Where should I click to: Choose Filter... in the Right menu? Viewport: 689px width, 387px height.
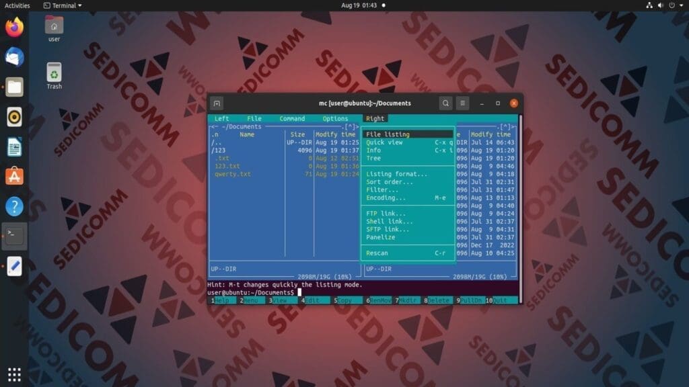tap(408, 190)
